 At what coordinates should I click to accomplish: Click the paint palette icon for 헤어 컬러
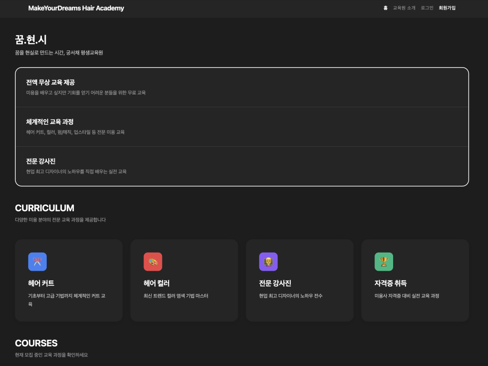click(153, 262)
